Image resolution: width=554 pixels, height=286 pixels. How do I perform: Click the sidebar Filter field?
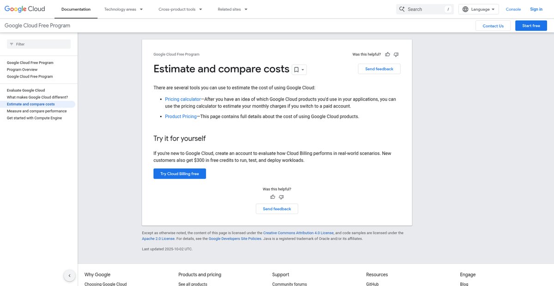coord(39,44)
